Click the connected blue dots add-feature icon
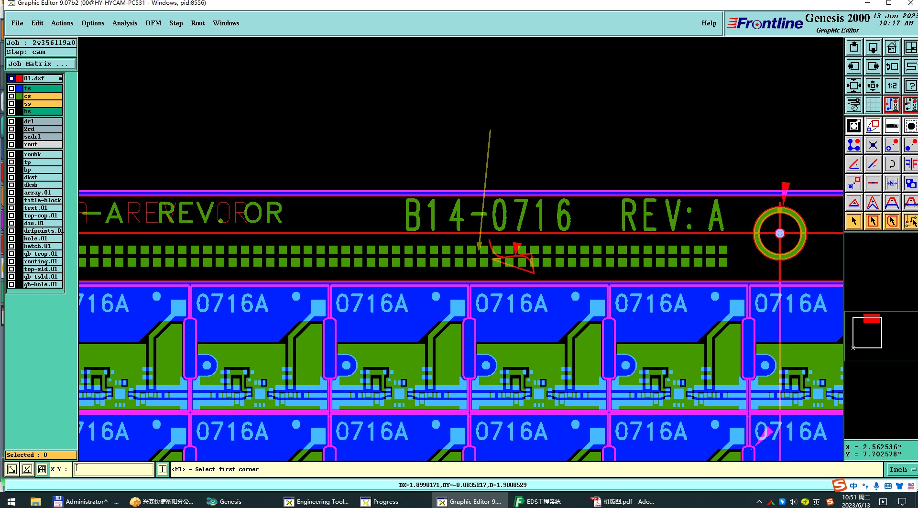918x508 pixels. (x=854, y=145)
